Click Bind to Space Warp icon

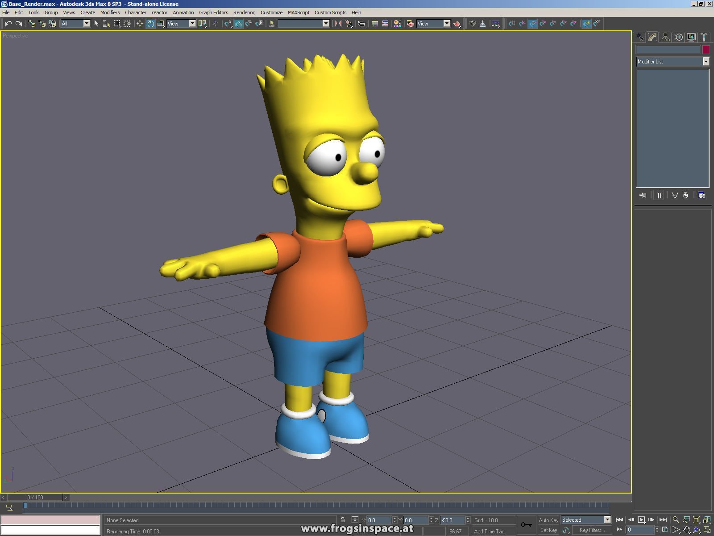[52, 24]
